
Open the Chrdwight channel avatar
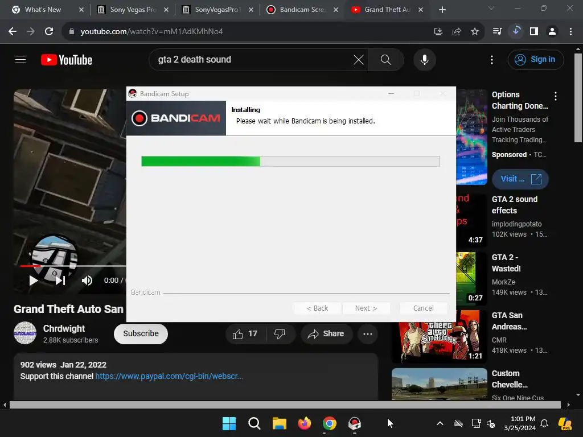coord(25,333)
